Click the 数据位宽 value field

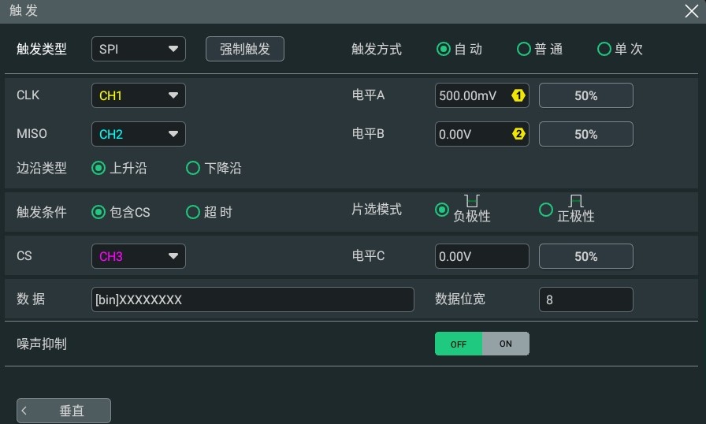pos(585,299)
